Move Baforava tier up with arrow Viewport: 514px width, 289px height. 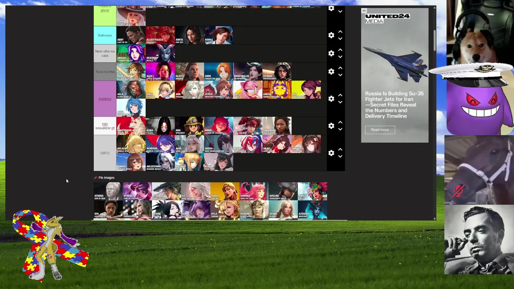pos(340,32)
